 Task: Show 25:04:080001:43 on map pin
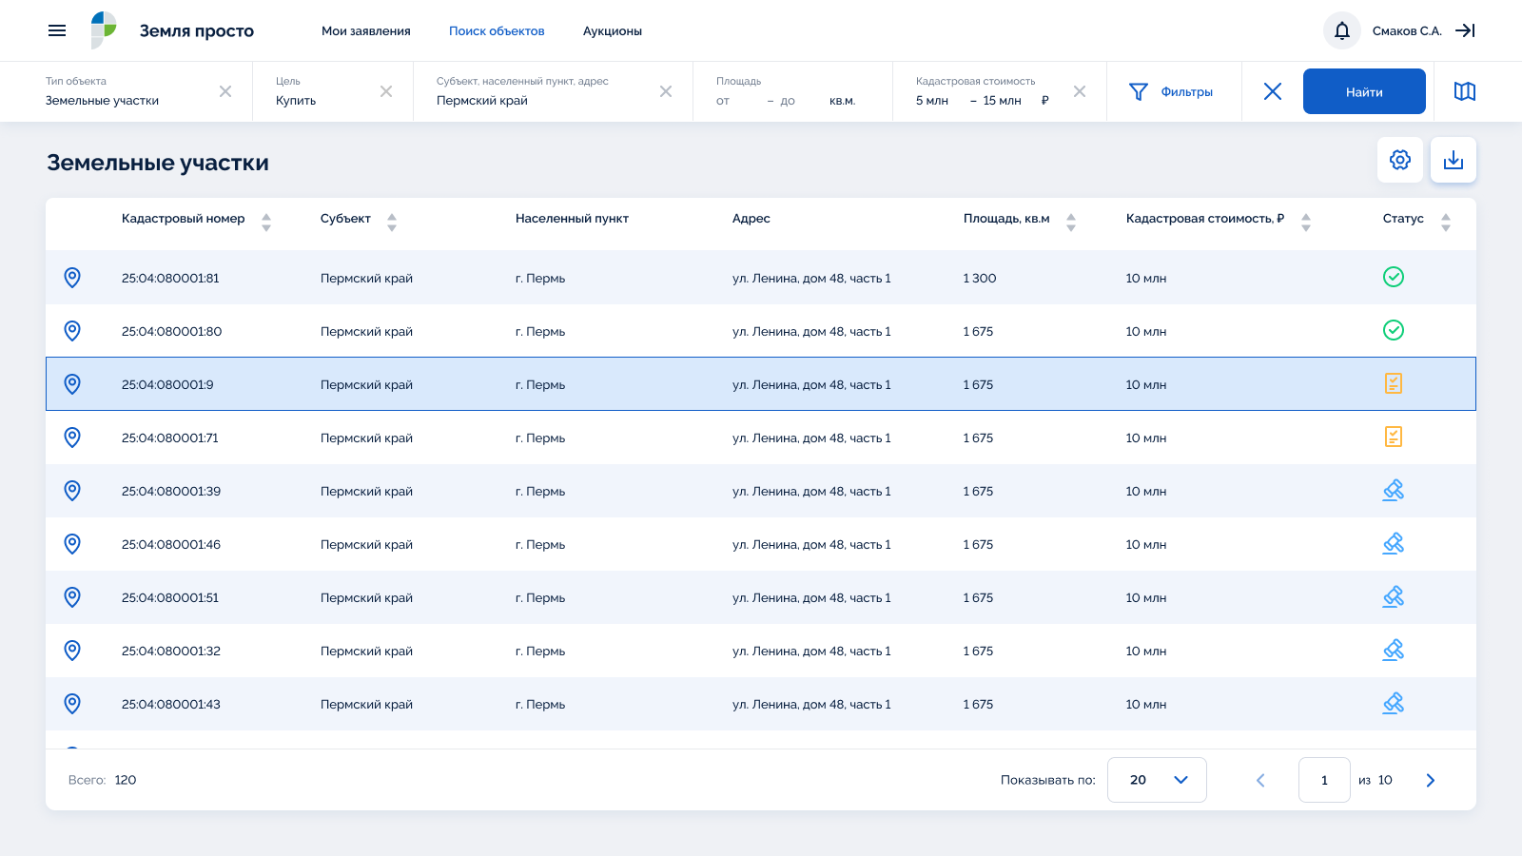pyautogui.click(x=72, y=704)
